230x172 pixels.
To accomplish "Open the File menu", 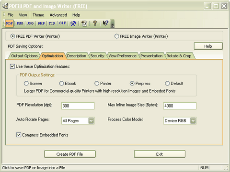I will click(x=11, y=15).
